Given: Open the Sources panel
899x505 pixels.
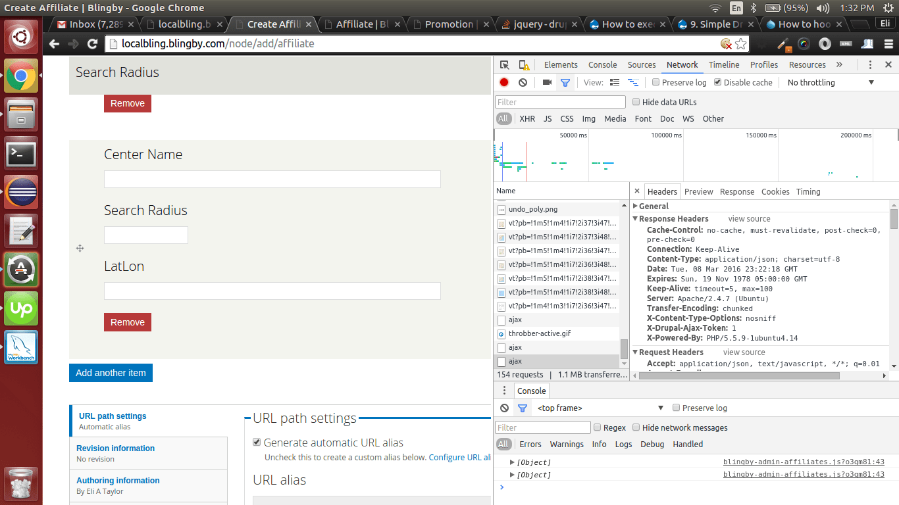Looking at the screenshot, I should click(x=641, y=64).
